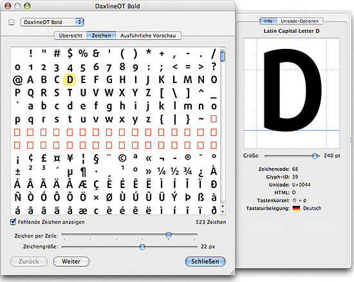
Task: Choose the multiplication sign × glyph
Action: [96, 198]
